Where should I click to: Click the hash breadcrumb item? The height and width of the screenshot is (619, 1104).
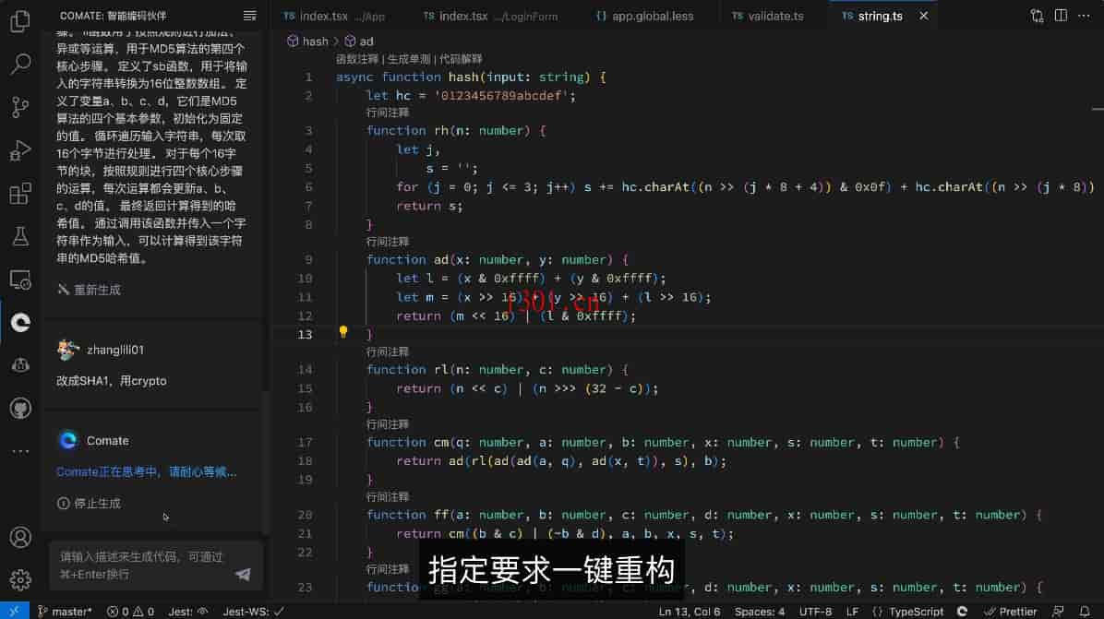[307, 42]
